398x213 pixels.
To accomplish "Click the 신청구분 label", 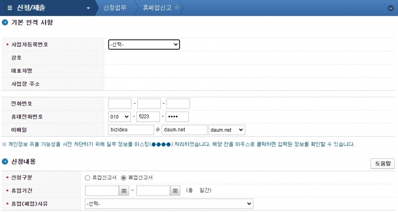I will coord(21,178).
